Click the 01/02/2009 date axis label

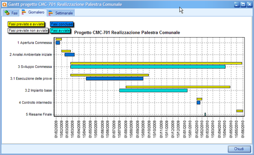pos(56,129)
